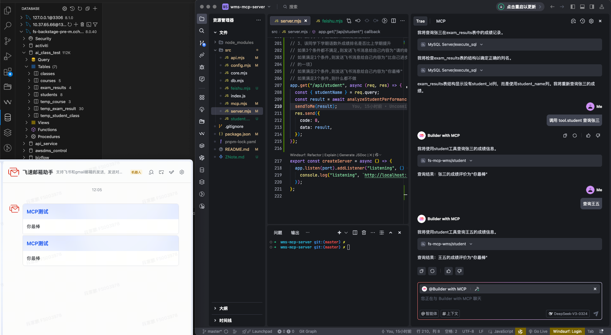Add a new database connection

coord(95,9)
